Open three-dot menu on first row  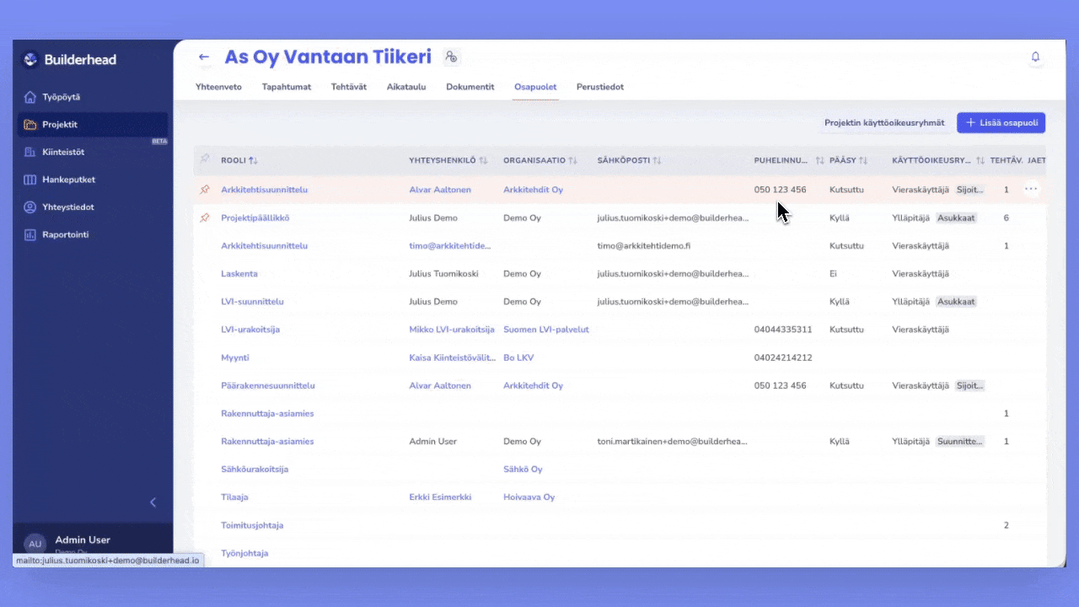point(1030,190)
